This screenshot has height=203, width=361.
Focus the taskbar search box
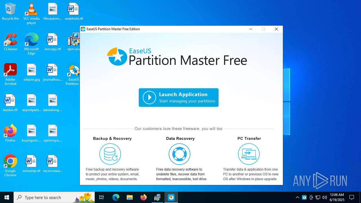[55, 197]
